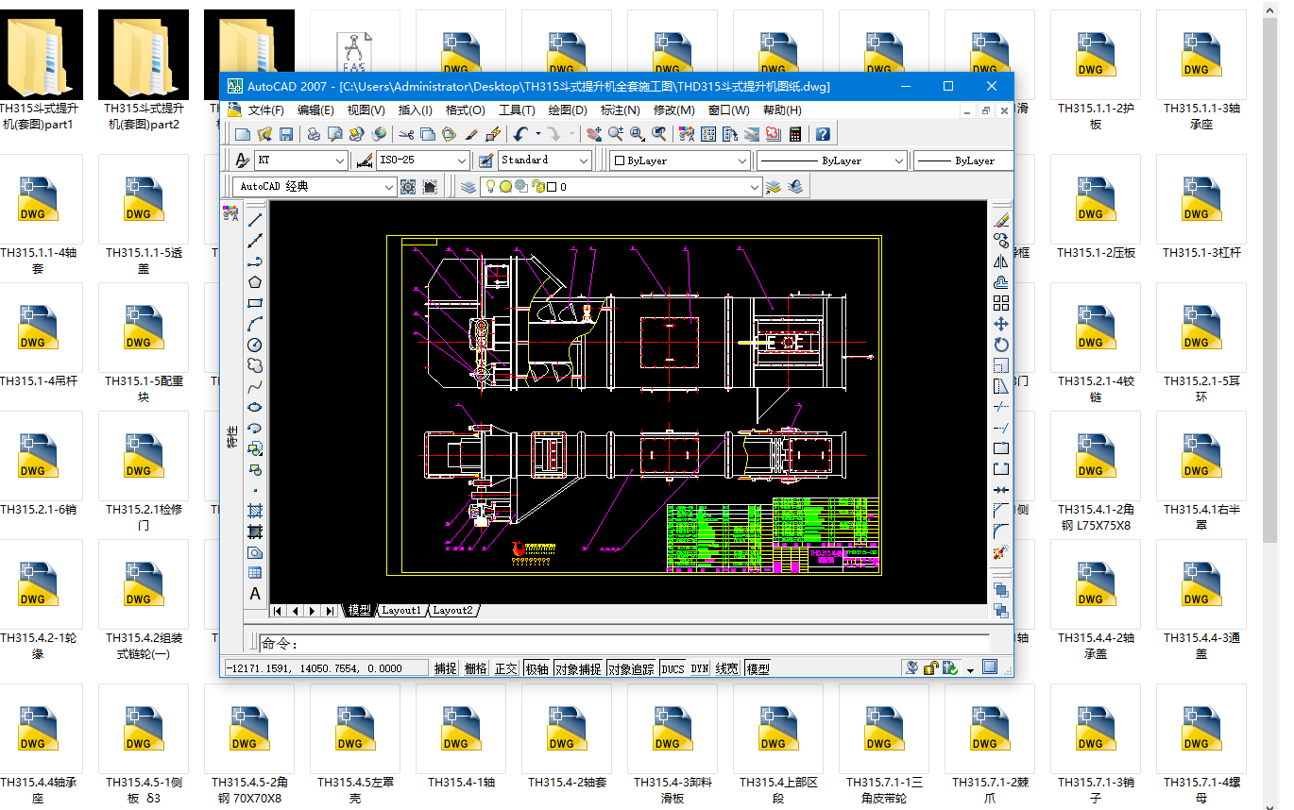Image resolution: width=1294 pixels, height=810 pixels.
Task: Activate the Pan realtime hand tool
Action: point(594,134)
